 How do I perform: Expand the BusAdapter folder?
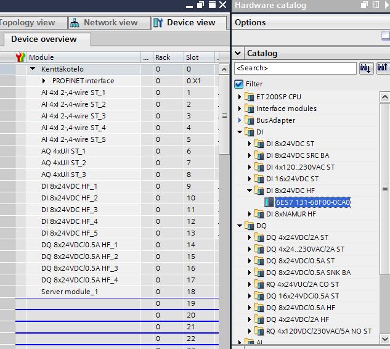(x=240, y=120)
